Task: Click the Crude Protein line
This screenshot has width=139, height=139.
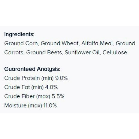Action: (36, 78)
